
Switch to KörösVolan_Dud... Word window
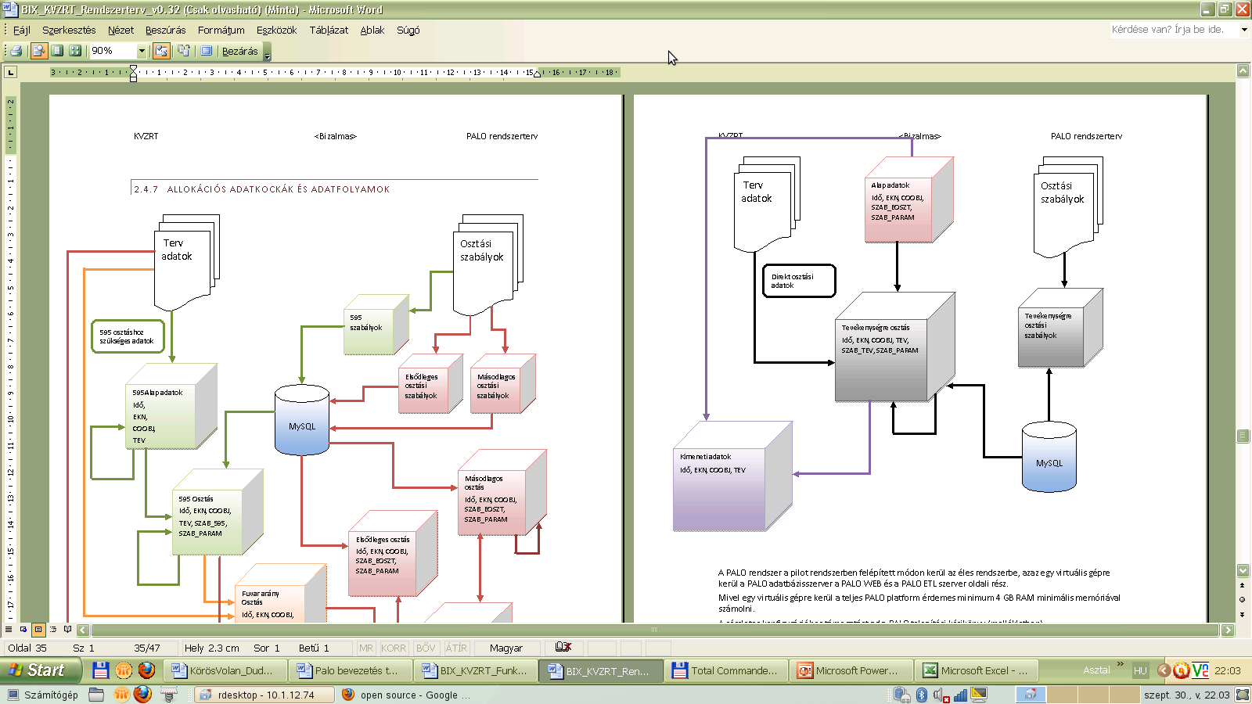point(225,670)
